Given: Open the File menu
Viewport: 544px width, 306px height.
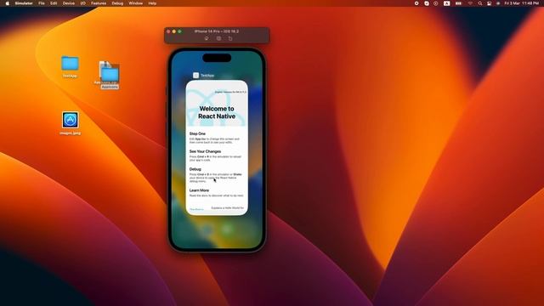Looking at the screenshot, I should 42,3.
